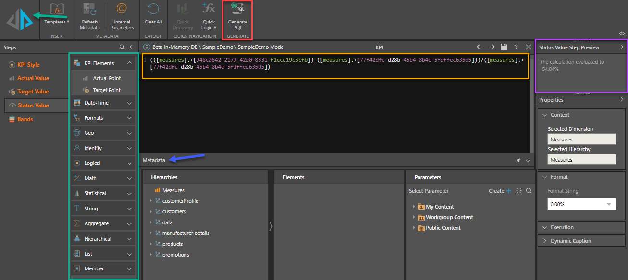
Task: Expand the data hierarchy
Action: coord(151,222)
